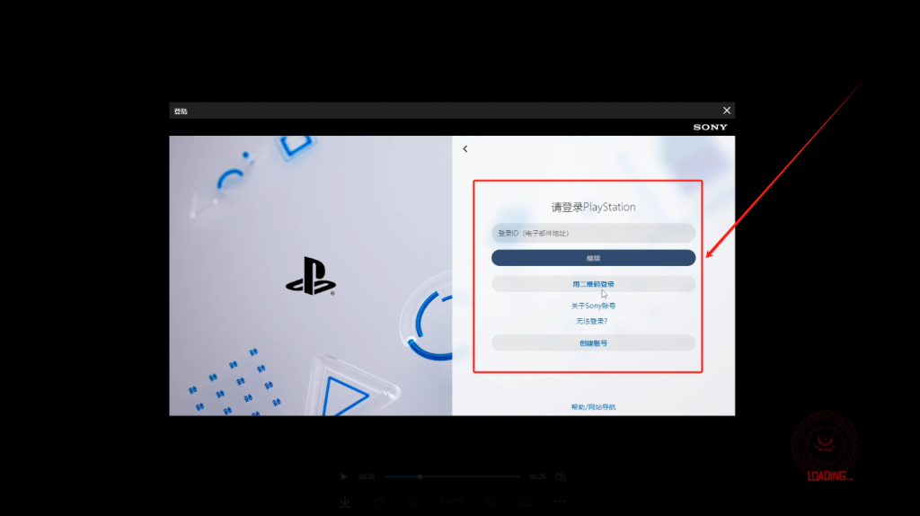Click the 用二维码登录 QR code login button
Viewport: 920px width, 516px height.
(593, 284)
